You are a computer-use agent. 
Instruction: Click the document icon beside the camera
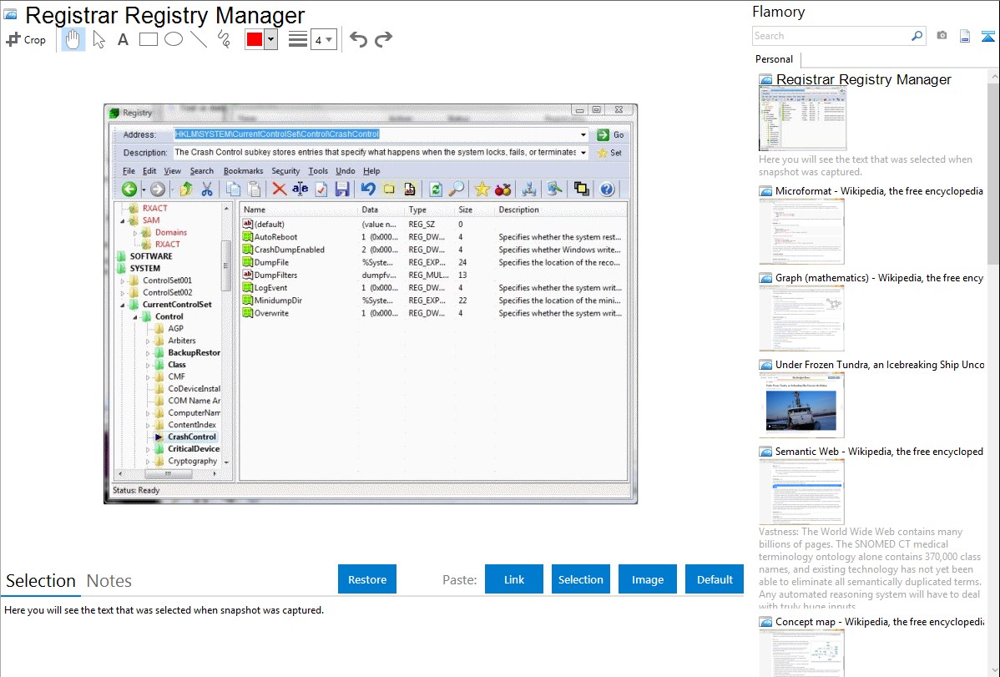tap(965, 36)
